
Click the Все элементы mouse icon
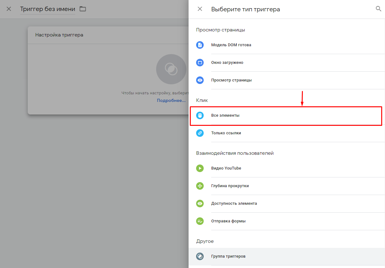click(x=200, y=115)
